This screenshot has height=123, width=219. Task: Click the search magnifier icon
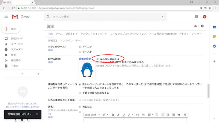click(x=48, y=17)
